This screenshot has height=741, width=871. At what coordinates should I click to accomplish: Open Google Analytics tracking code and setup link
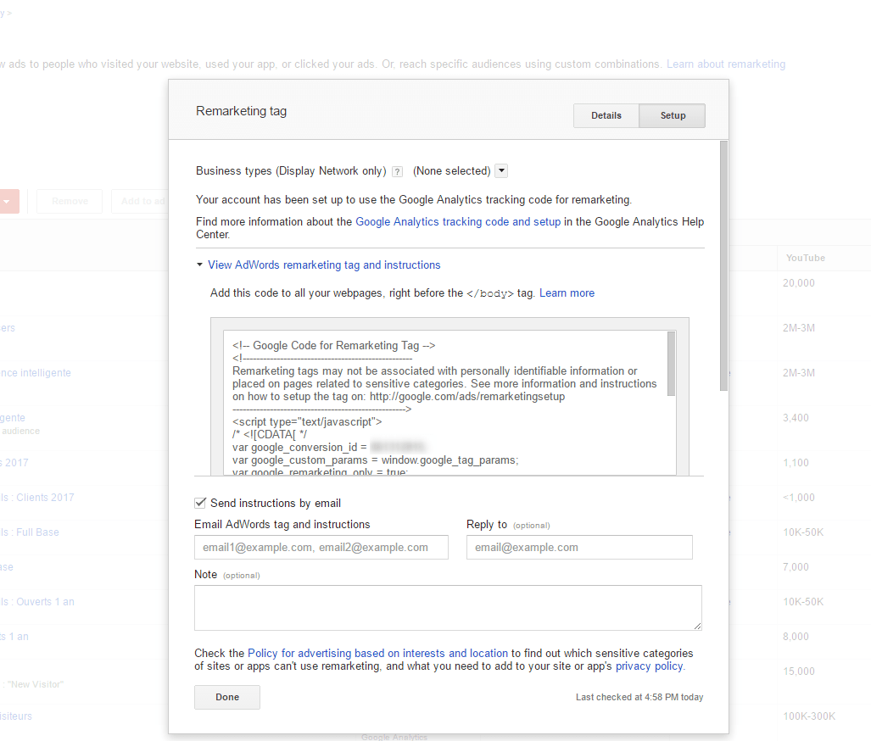(458, 221)
